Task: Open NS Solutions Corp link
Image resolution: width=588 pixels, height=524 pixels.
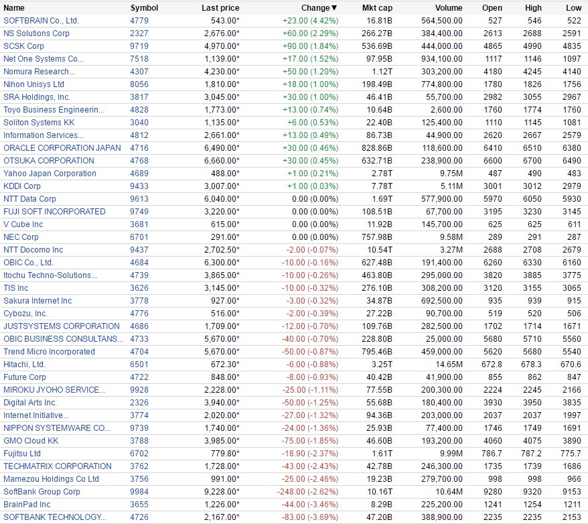Action: [x=36, y=34]
